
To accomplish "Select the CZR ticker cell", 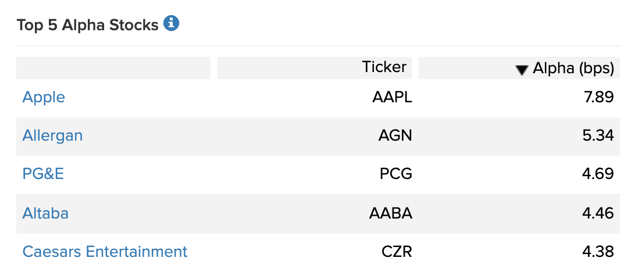I will (397, 252).
